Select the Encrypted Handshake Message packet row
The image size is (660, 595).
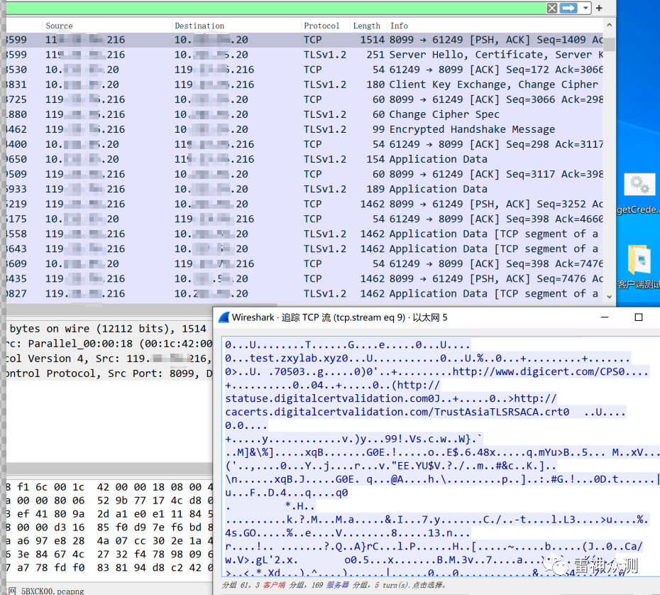(x=304, y=129)
